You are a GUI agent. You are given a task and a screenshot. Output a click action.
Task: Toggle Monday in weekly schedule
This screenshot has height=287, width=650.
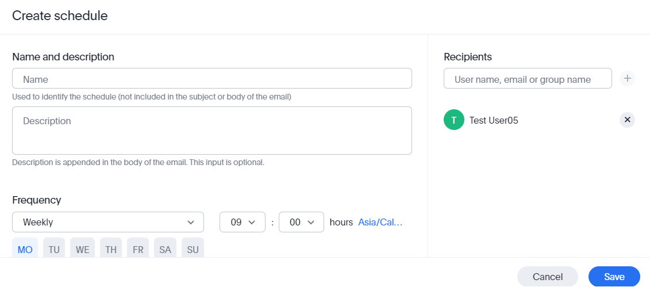[x=25, y=249]
